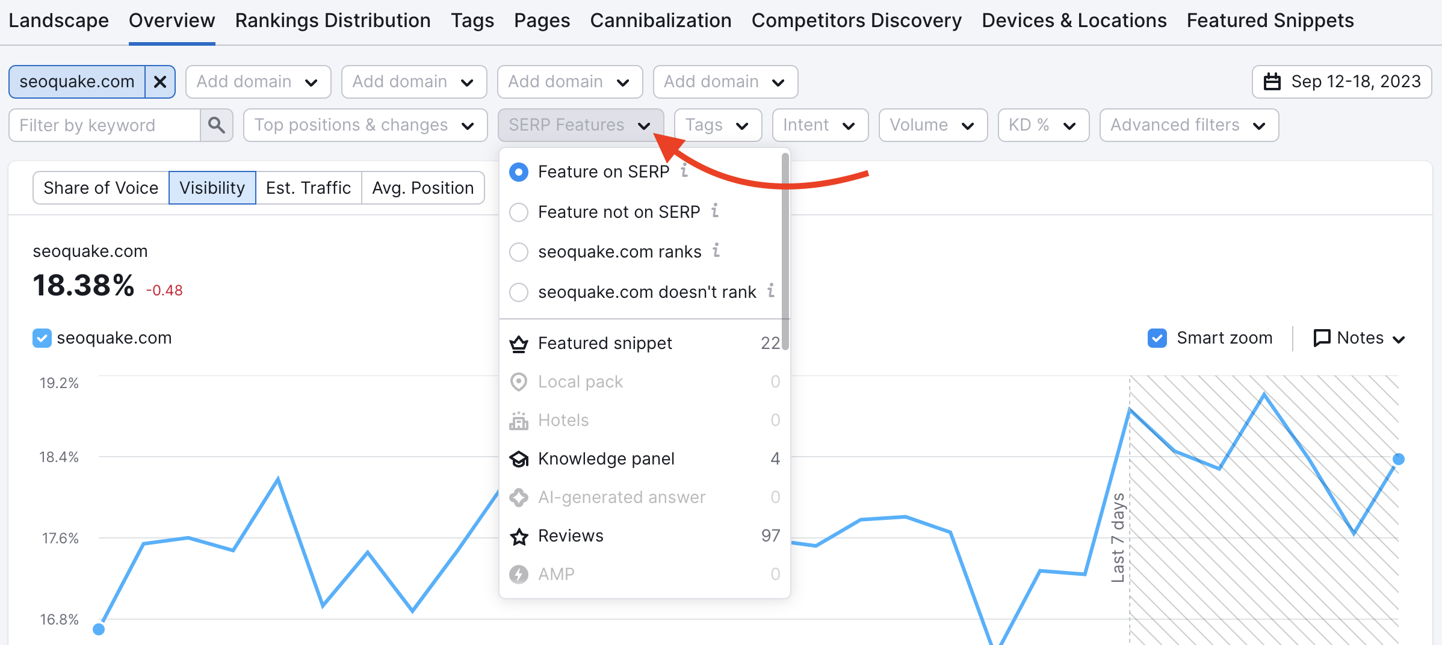Open the Tags filter dropdown
1442x645 pixels.
pyautogui.click(x=718, y=125)
